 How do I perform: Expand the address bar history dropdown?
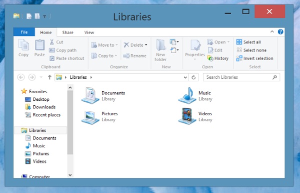(185, 77)
